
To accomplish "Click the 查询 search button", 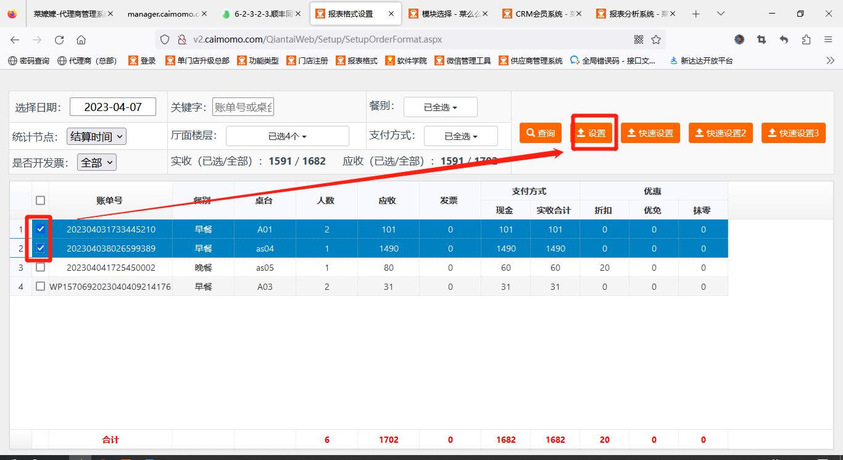I will point(541,133).
